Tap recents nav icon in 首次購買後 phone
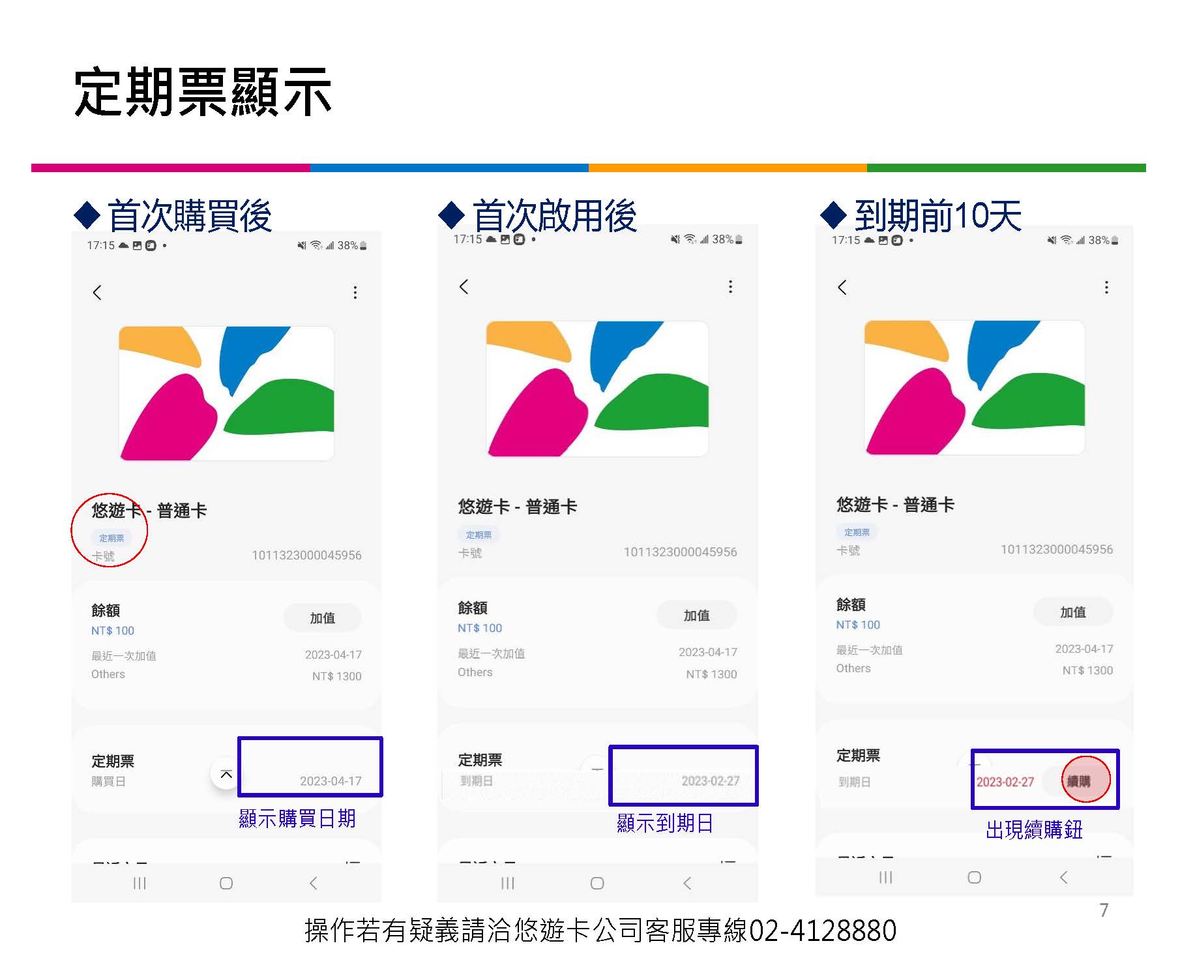The width and height of the screenshot is (1180, 954). [140, 883]
